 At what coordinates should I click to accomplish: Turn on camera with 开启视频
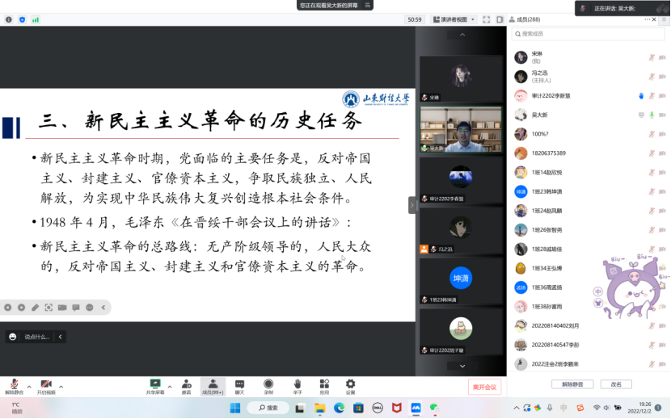[46, 385]
